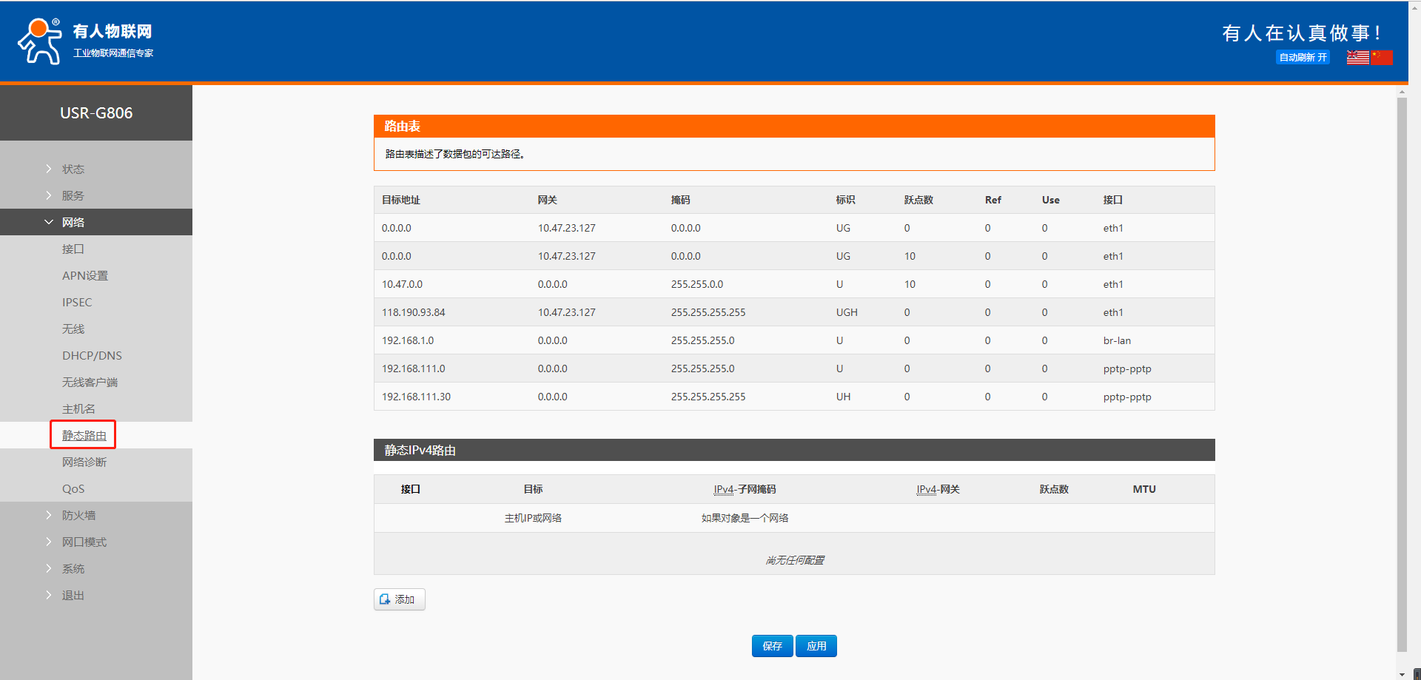The image size is (1421, 680).
Task: Open the 网络诊断 page
Action: [84, 462]
